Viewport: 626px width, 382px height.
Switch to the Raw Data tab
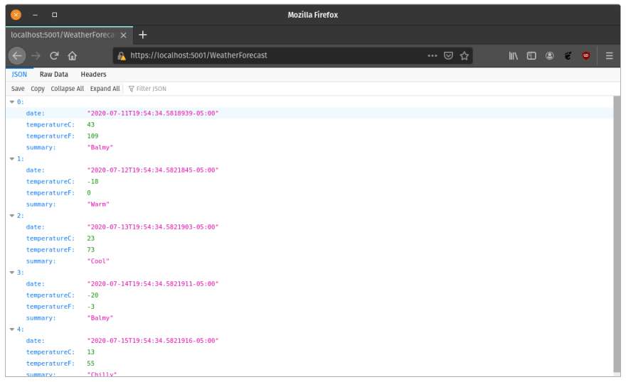point(54,75)
